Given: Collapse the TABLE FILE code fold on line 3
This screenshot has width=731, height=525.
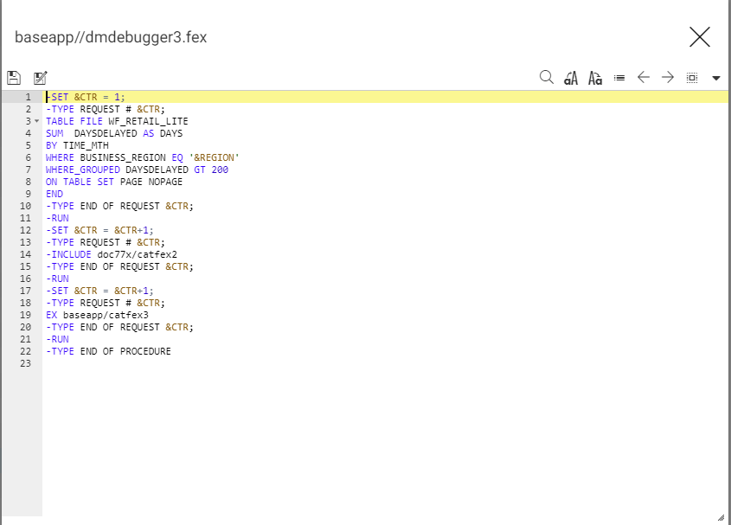Looking at the screenshot, I should (37, 121).
